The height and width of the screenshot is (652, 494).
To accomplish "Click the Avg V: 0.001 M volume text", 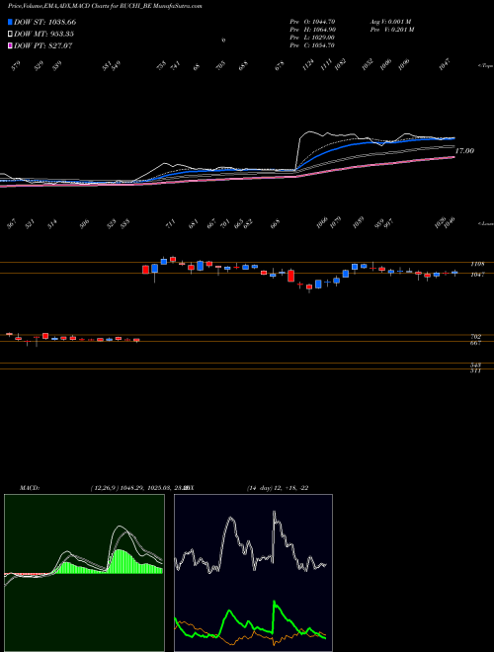I will click(390, 21).
